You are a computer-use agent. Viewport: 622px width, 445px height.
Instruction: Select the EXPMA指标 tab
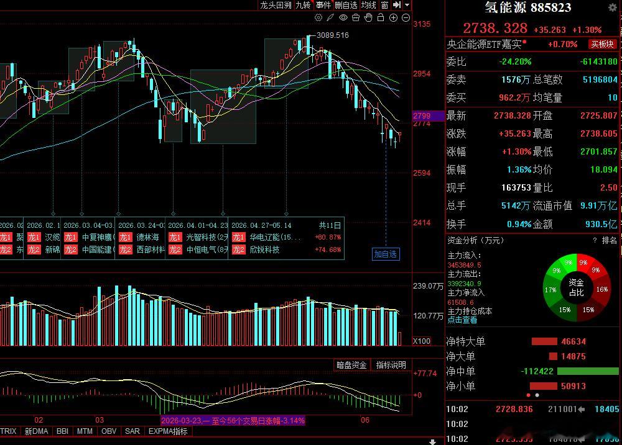point(168,431)
